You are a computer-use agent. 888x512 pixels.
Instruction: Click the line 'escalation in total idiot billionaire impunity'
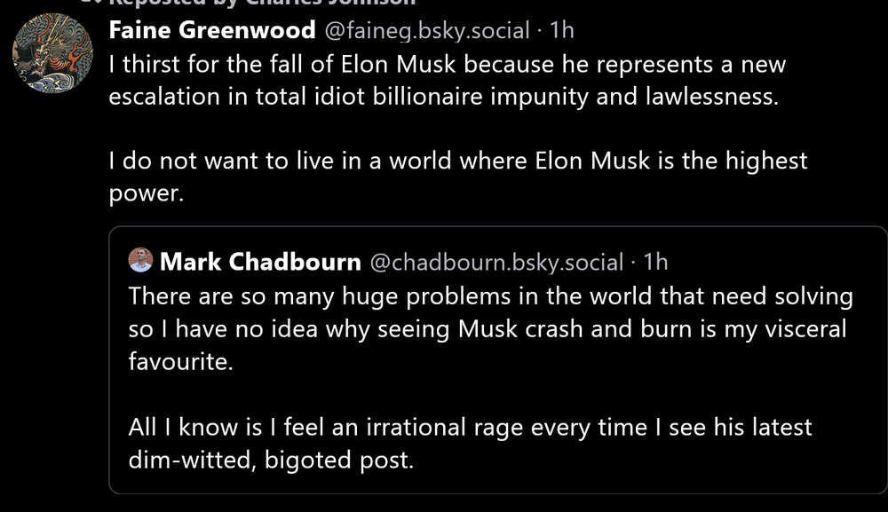click(x=442, y=97)
